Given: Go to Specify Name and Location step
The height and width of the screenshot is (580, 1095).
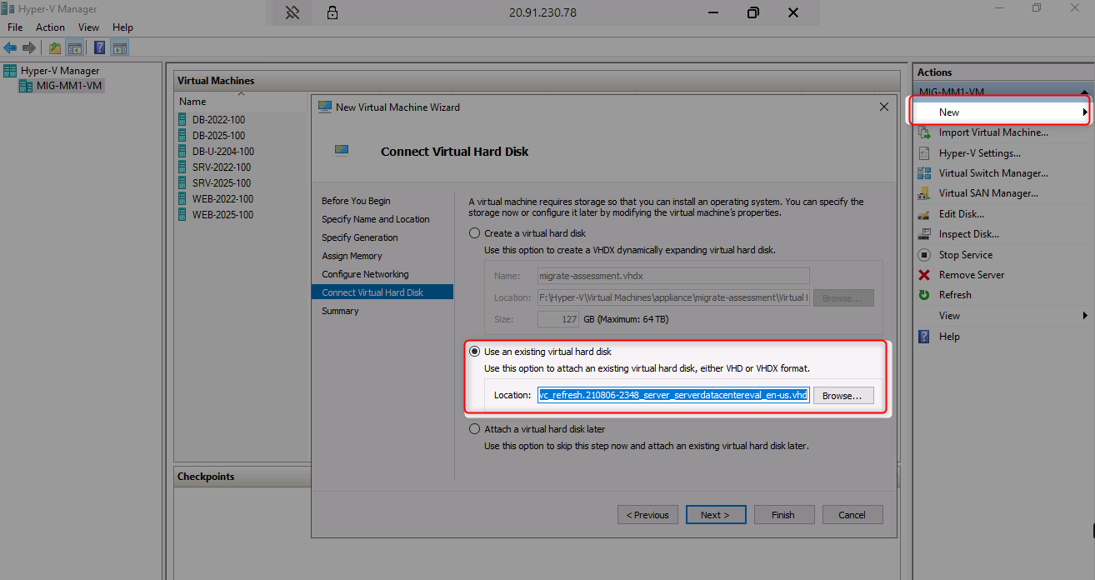Looking at the screenshot, I should point(376,219).
